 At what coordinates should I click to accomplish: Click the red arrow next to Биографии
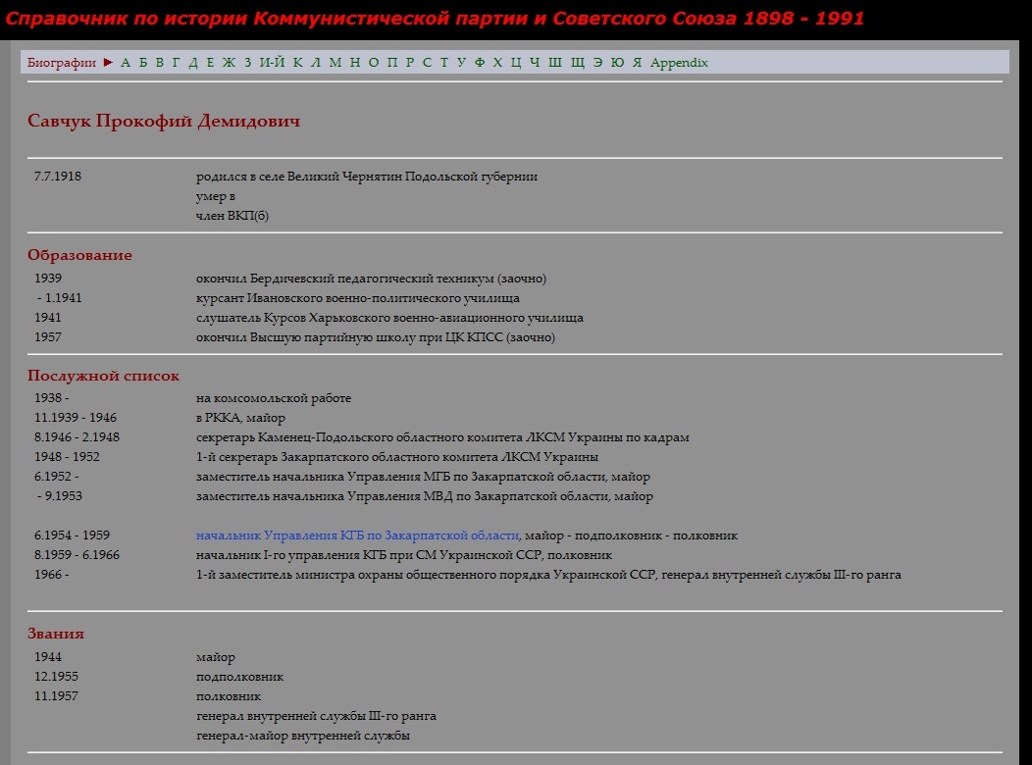108,63
